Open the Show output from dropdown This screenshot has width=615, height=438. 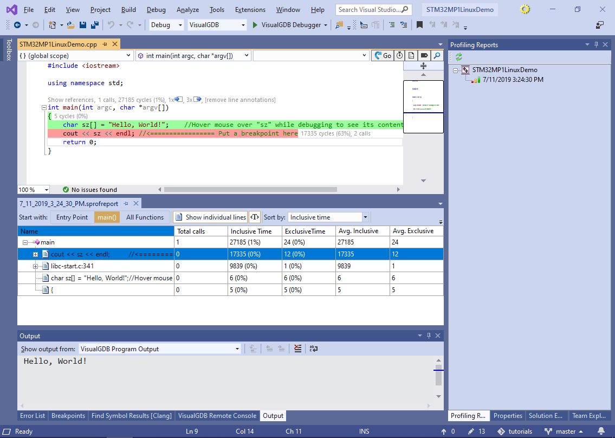pos(237,349)
